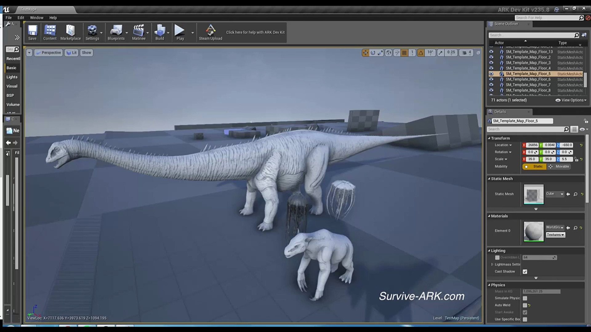This screenshot has width=591, height=332.
Task: Select the translate gizmo tool
Action: (365, 53)
